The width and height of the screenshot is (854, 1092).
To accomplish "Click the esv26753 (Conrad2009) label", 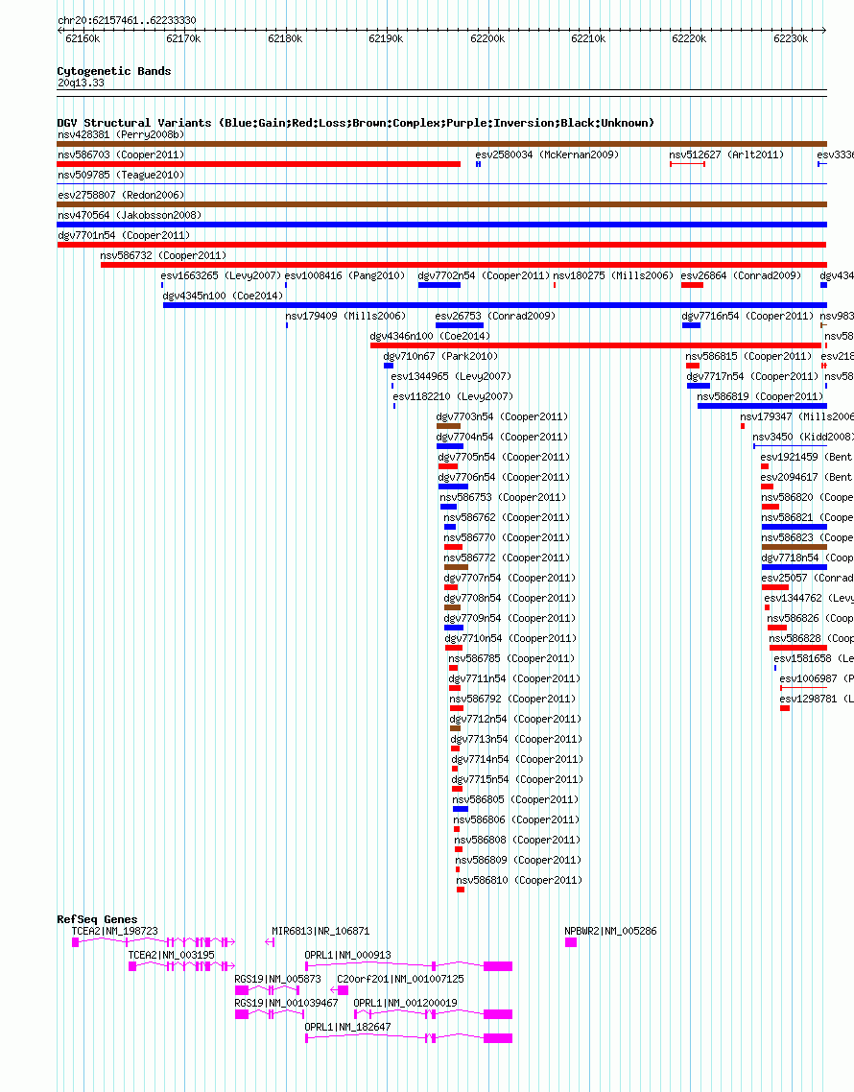I will click(x=495, y=316).
